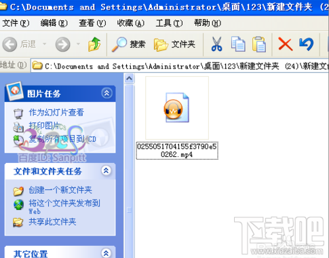This screenshot has height=258, width=329.
Task: Click the globe publish-to-Web icon
Action: point(18,204)
